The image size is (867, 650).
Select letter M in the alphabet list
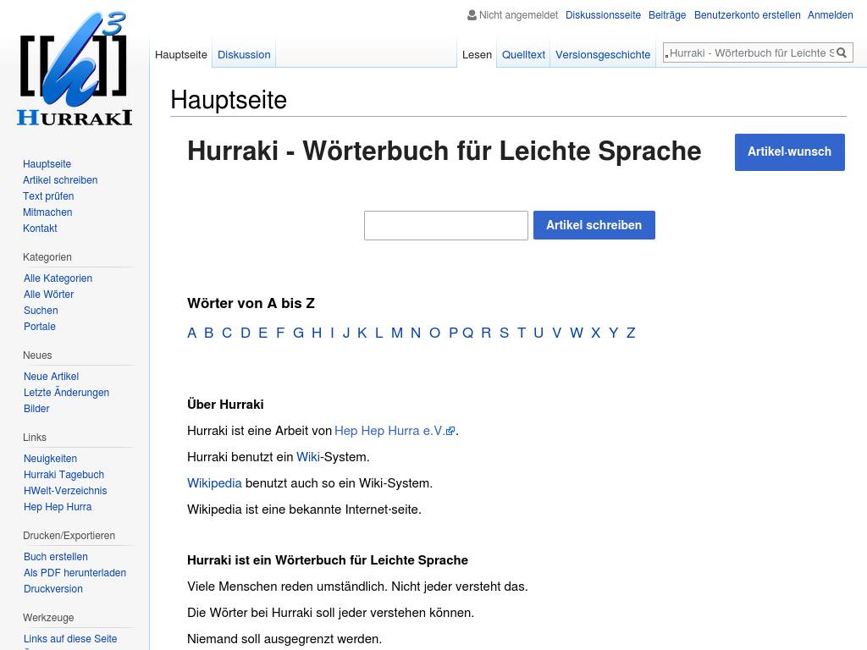click(x=396, y=333)
